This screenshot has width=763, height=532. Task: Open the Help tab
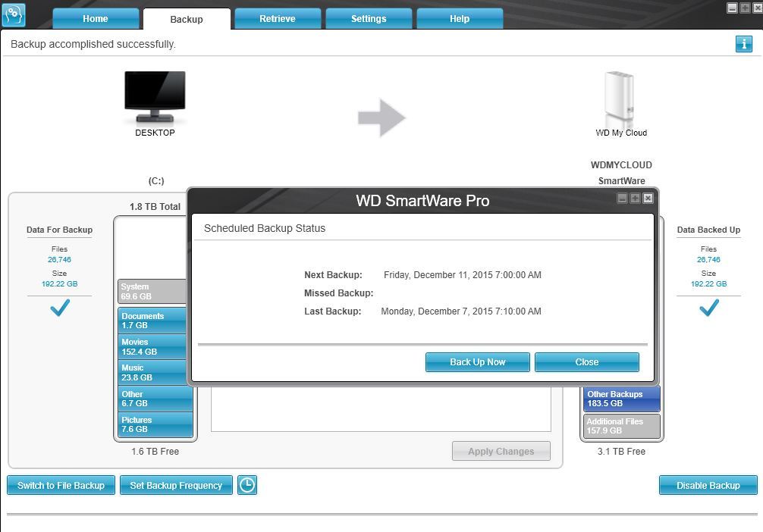(459, 19)
